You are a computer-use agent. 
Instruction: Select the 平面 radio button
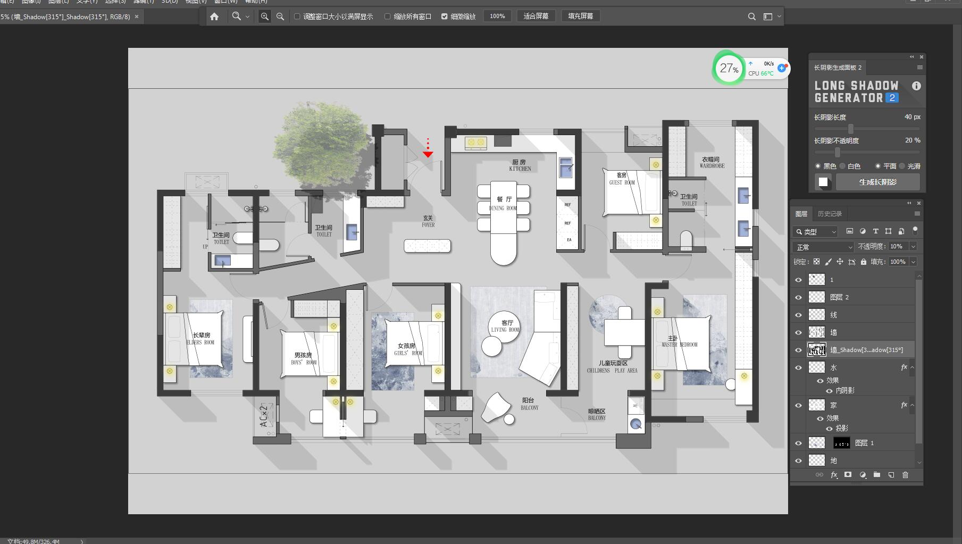coord(878,166)
